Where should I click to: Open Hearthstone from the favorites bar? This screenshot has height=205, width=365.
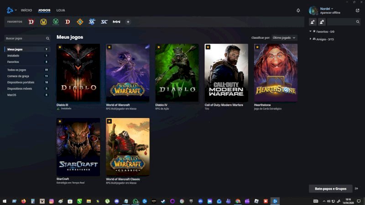coord(80,22)
